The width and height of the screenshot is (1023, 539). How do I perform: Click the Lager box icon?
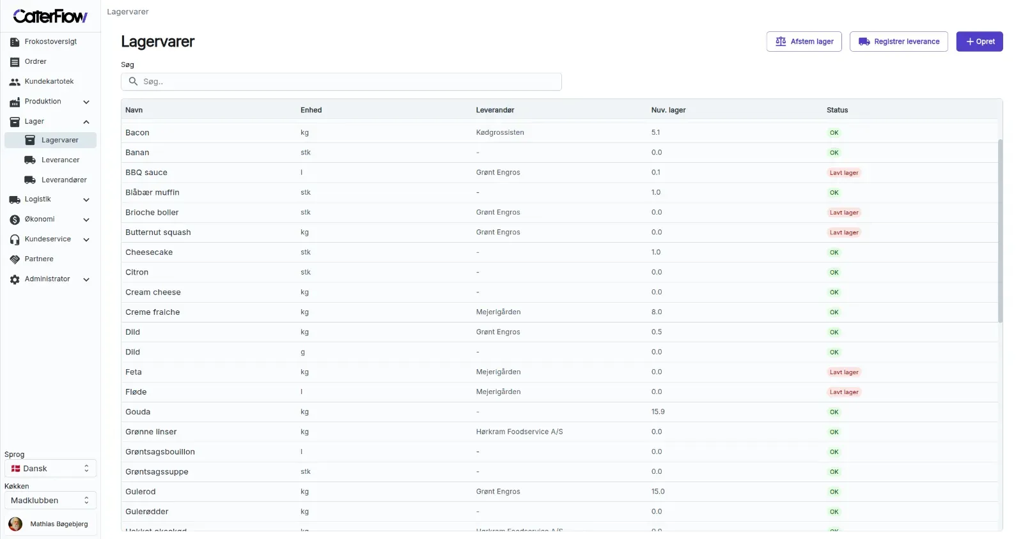click(15, 122)
